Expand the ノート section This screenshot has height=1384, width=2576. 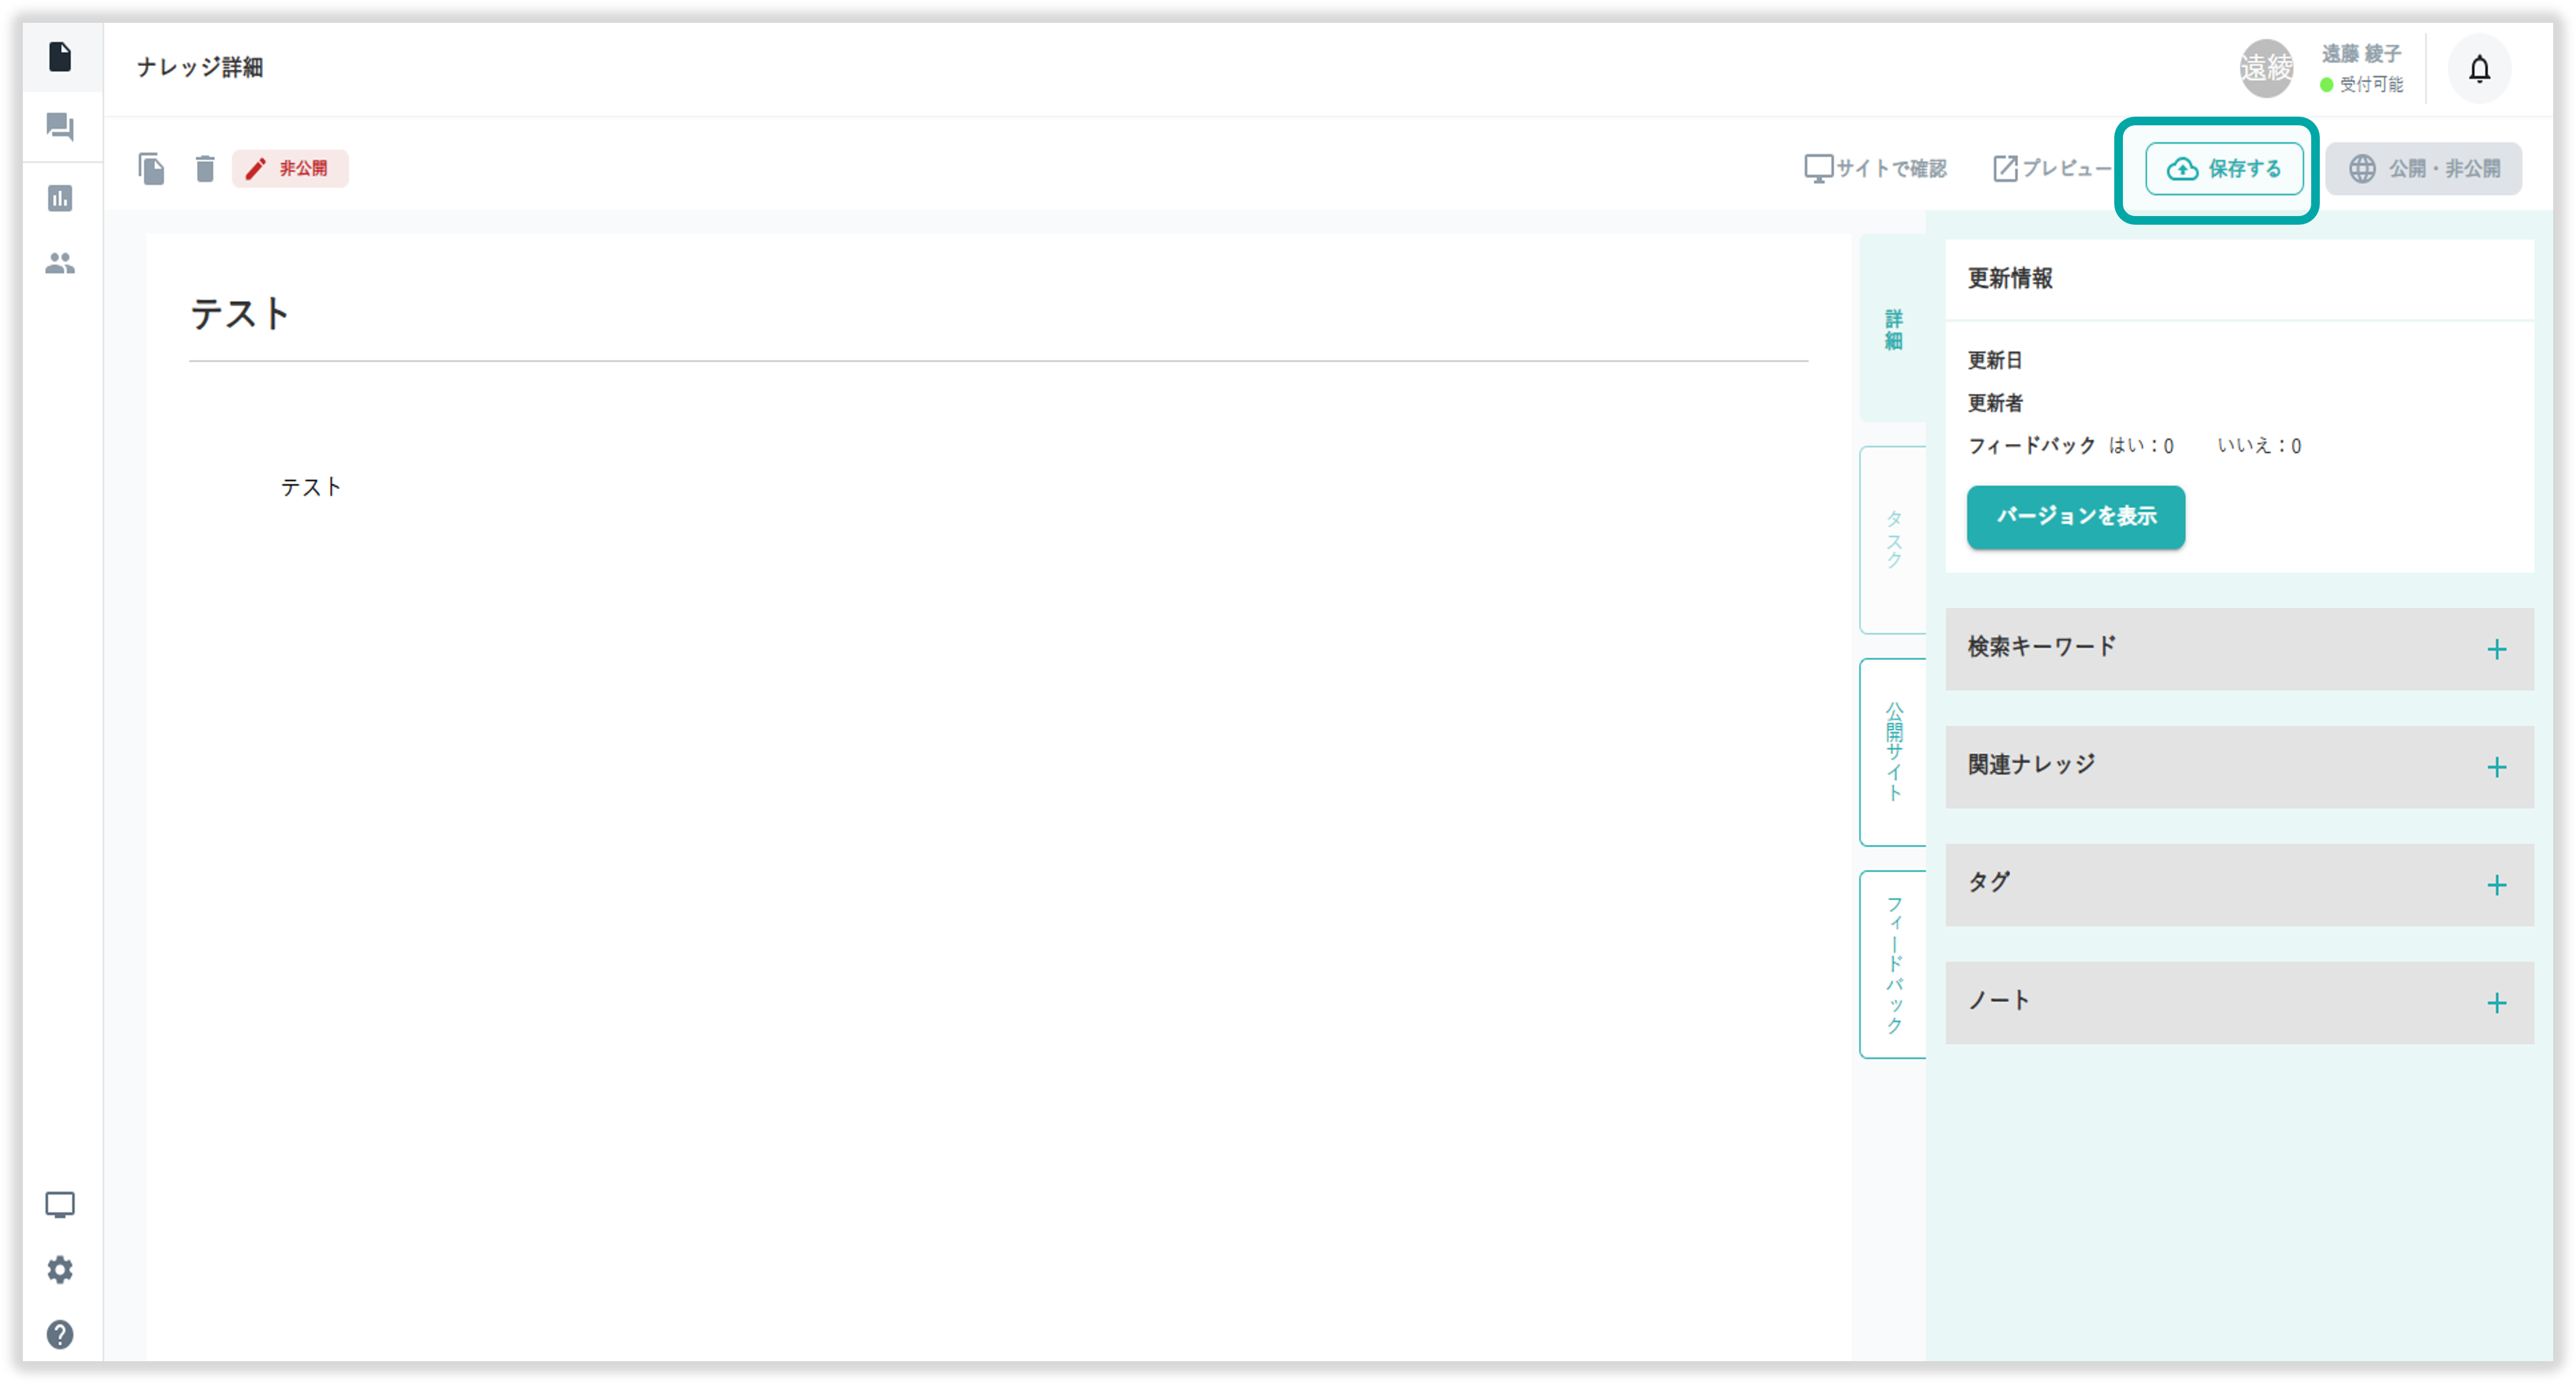tap(2496, 1004)
